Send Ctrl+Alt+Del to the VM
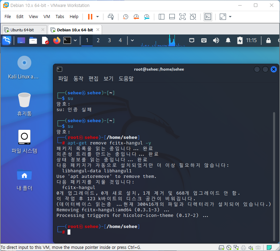 pyautogui.click(x=111, y=17)
